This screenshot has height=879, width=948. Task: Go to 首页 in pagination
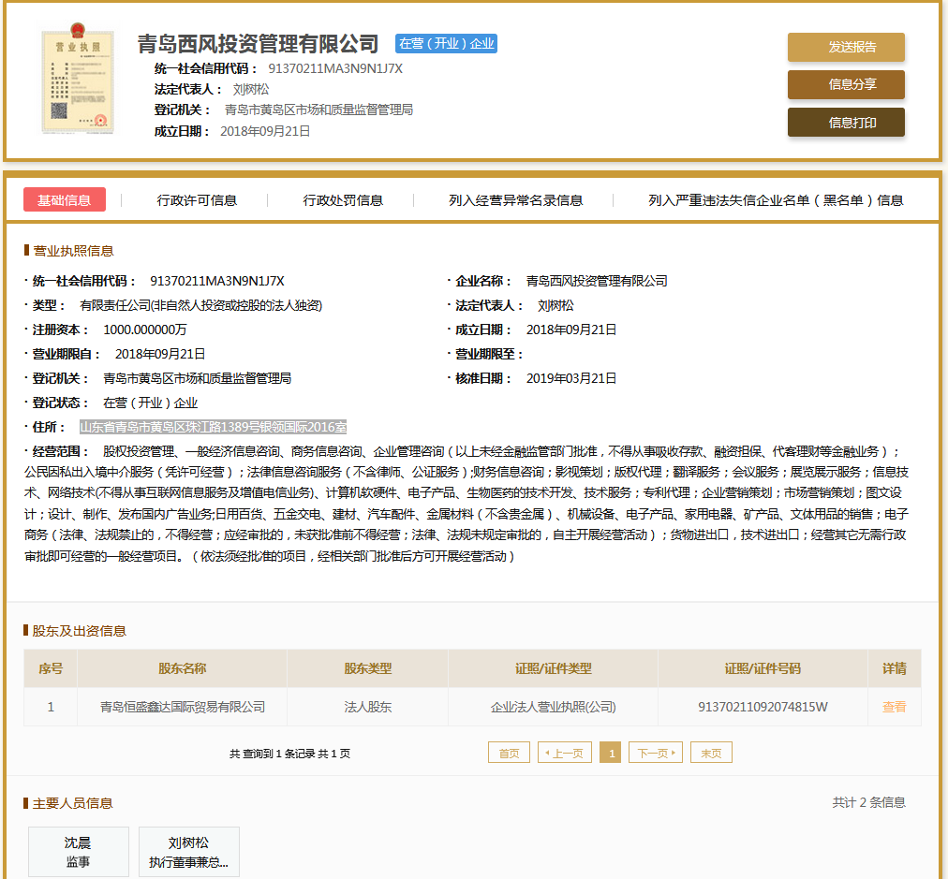(x=509, y=753)
